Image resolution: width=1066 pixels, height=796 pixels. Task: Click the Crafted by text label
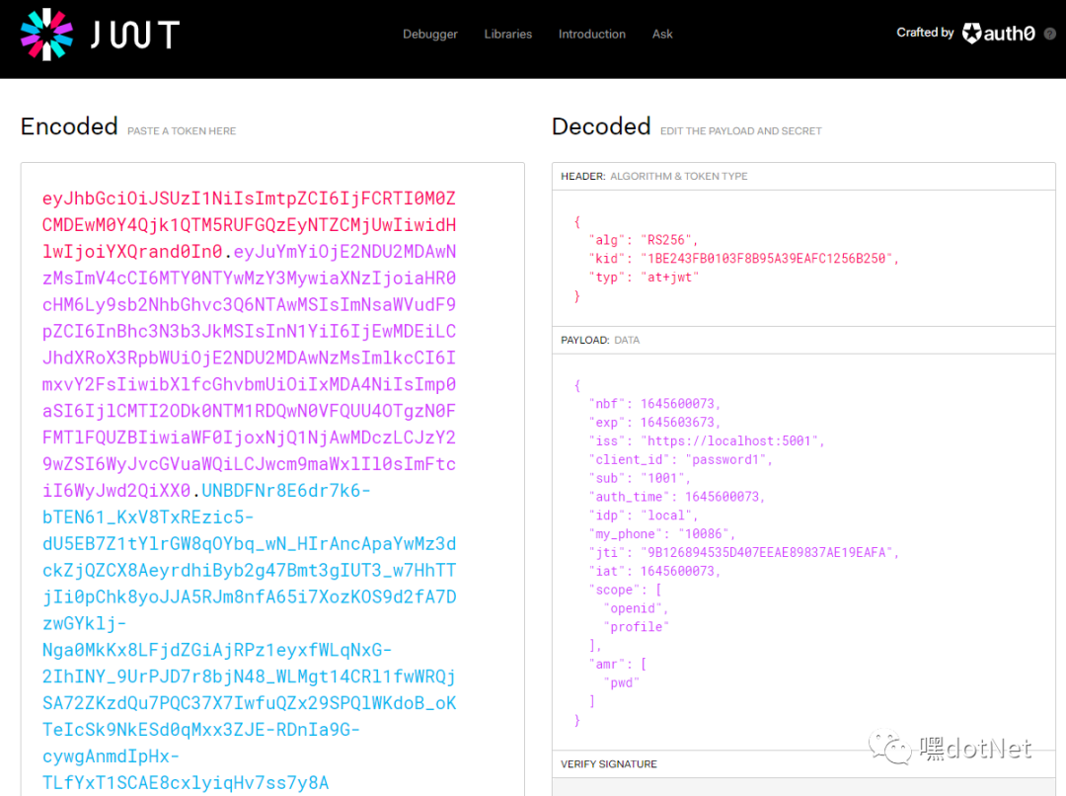tap(924, 33)
